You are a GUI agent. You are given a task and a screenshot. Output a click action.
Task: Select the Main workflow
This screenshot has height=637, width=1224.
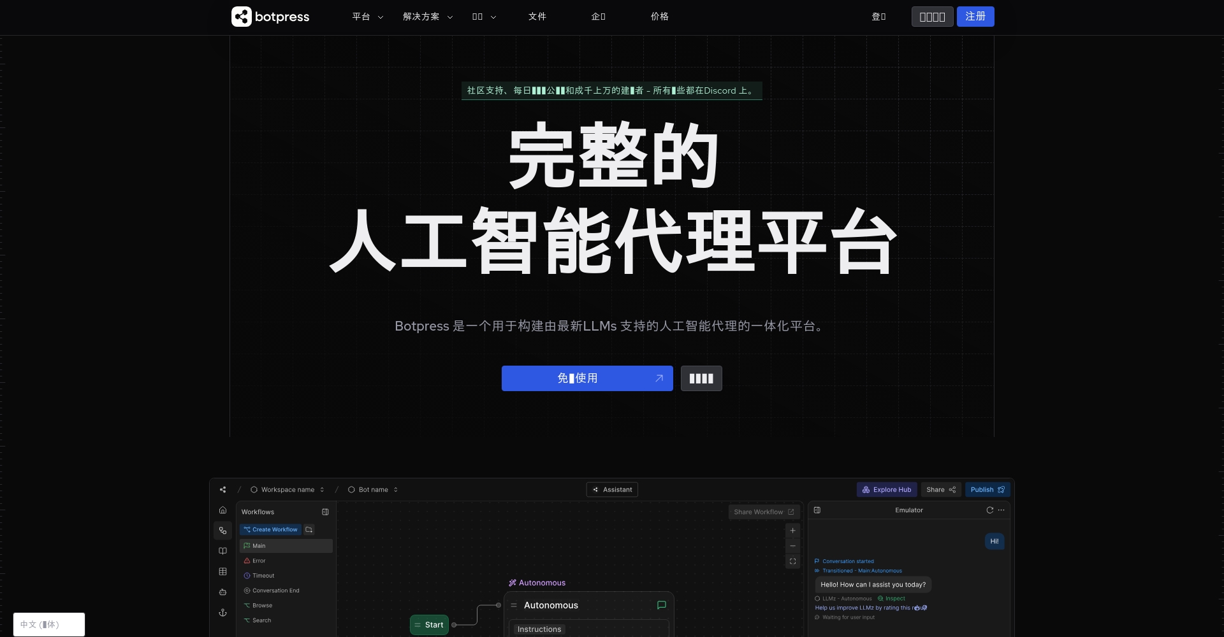pyautogui.click(x=286, y=546)
